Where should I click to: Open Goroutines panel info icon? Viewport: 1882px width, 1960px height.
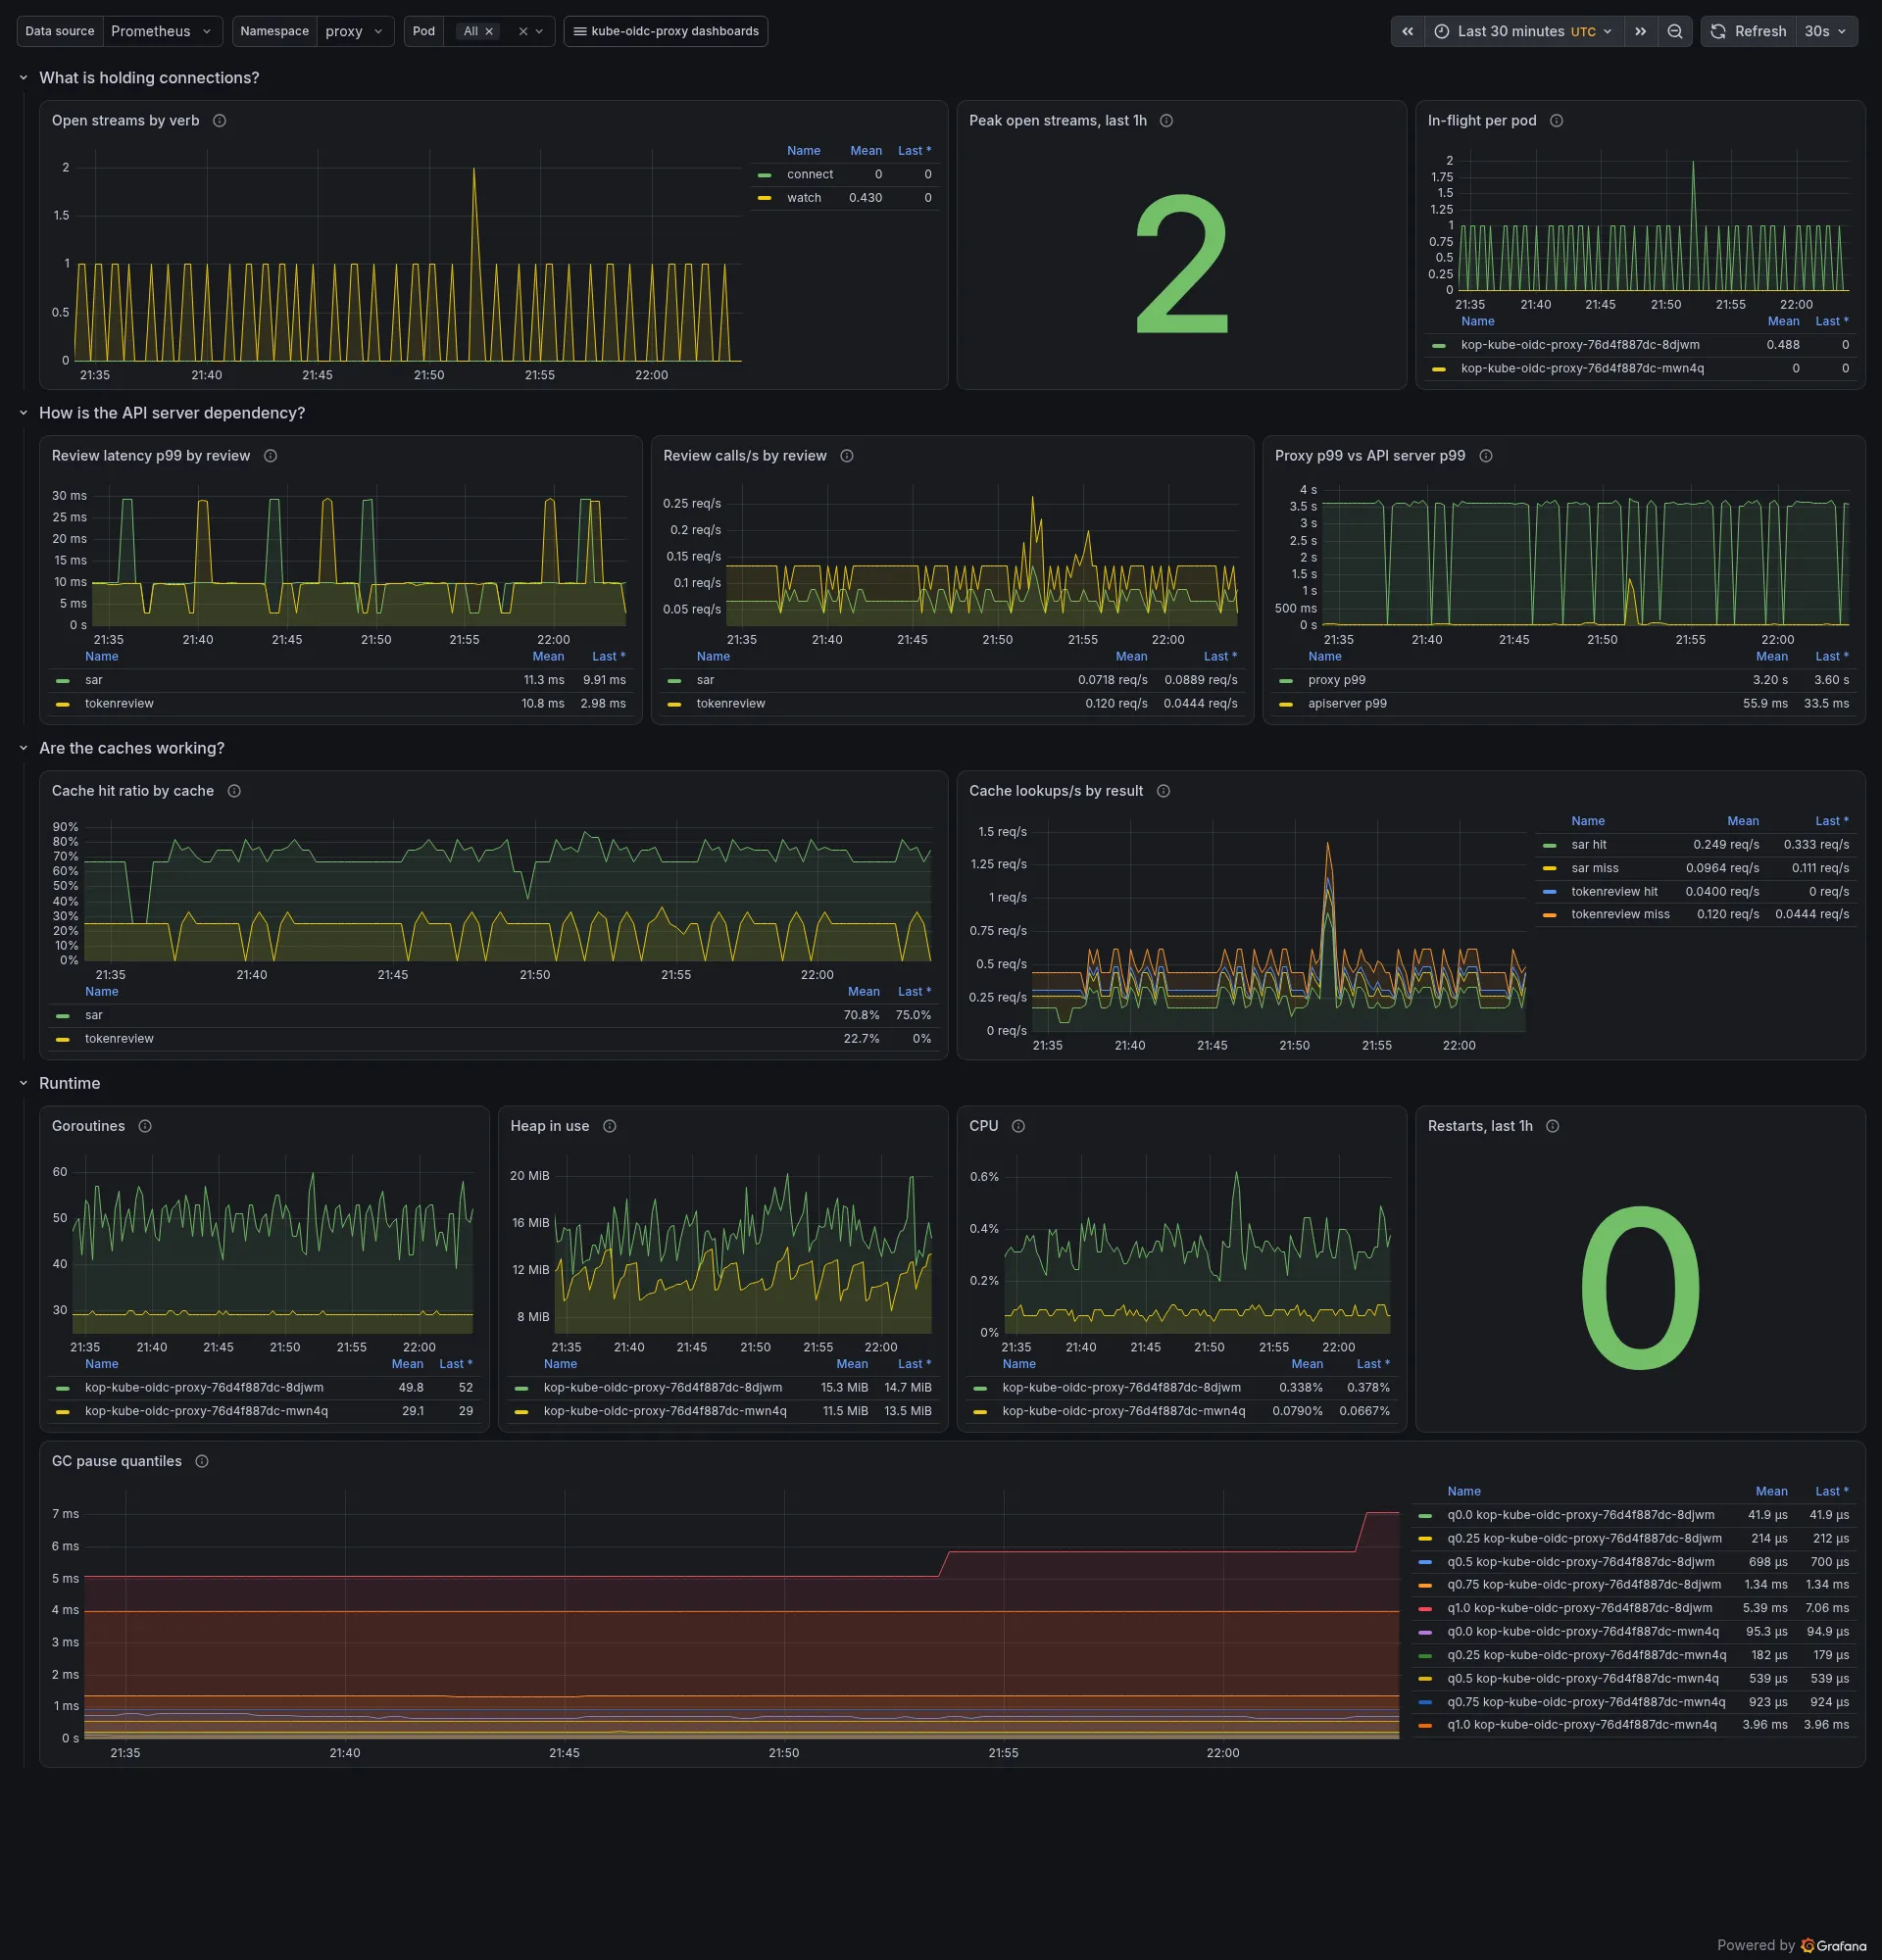point(145,1126)
